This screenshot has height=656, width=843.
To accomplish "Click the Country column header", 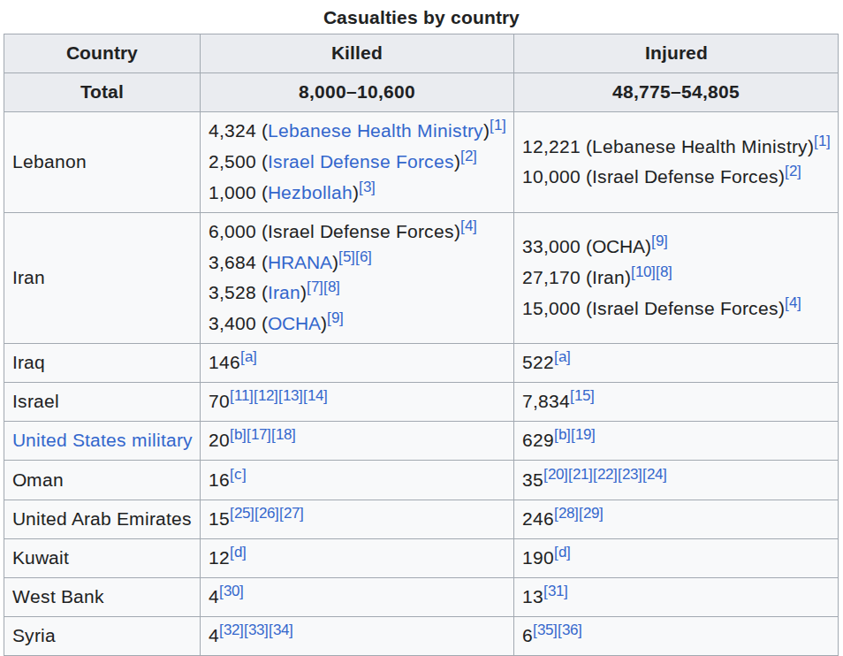I will (103, 53).
